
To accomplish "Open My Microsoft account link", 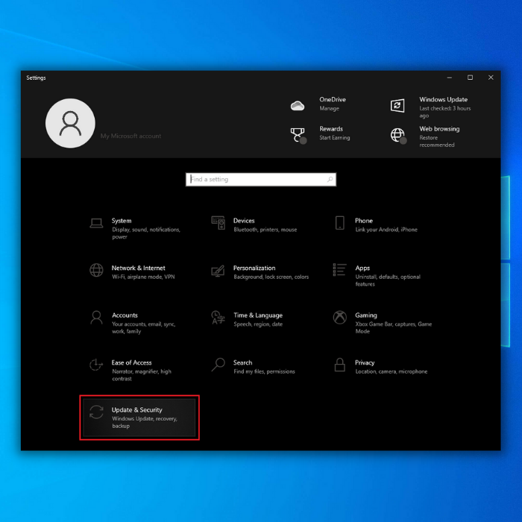I will [x=130, y=136].
